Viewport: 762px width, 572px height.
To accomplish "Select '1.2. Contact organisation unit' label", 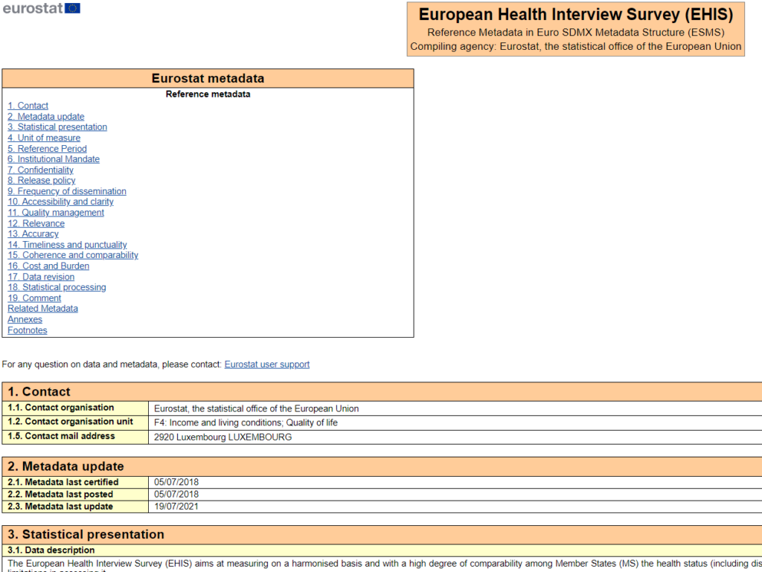I will (71, 422).
